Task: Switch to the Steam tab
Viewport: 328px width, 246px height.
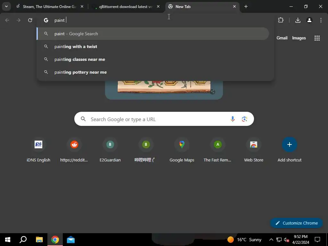Action: click(x=50, y=6)
